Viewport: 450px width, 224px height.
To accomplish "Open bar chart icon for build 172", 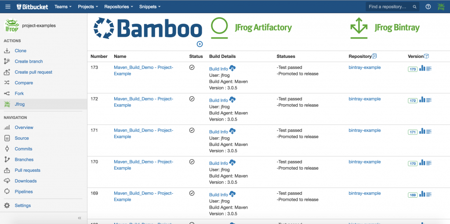I will (422, 100).
